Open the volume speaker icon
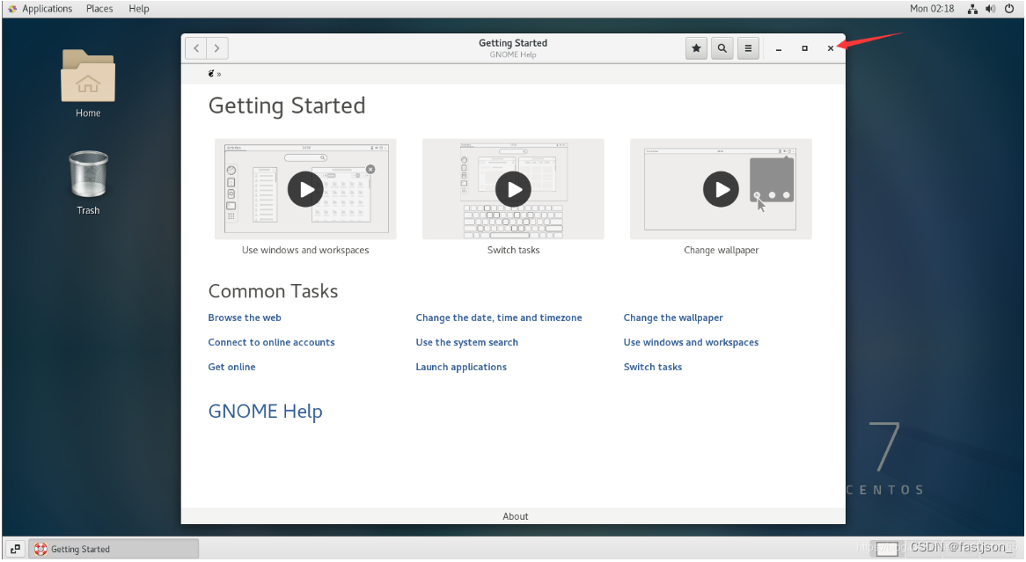This screenshot has width=1026, height=562. pos(991,9)
